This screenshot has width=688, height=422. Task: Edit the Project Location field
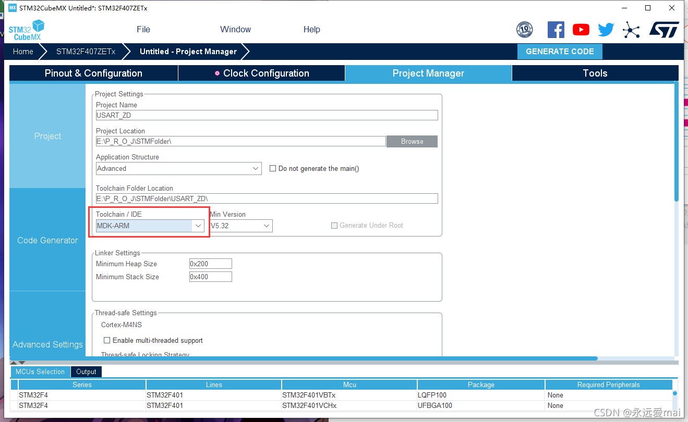[241, 142]
